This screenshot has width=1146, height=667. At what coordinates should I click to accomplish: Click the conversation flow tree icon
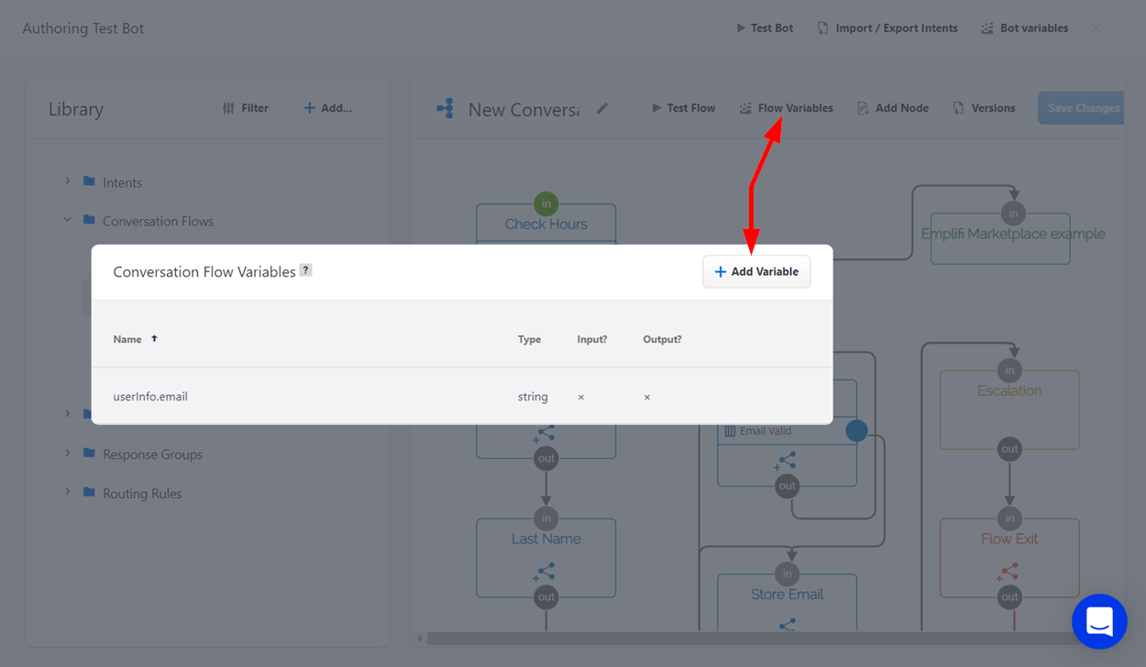(445, 109)
